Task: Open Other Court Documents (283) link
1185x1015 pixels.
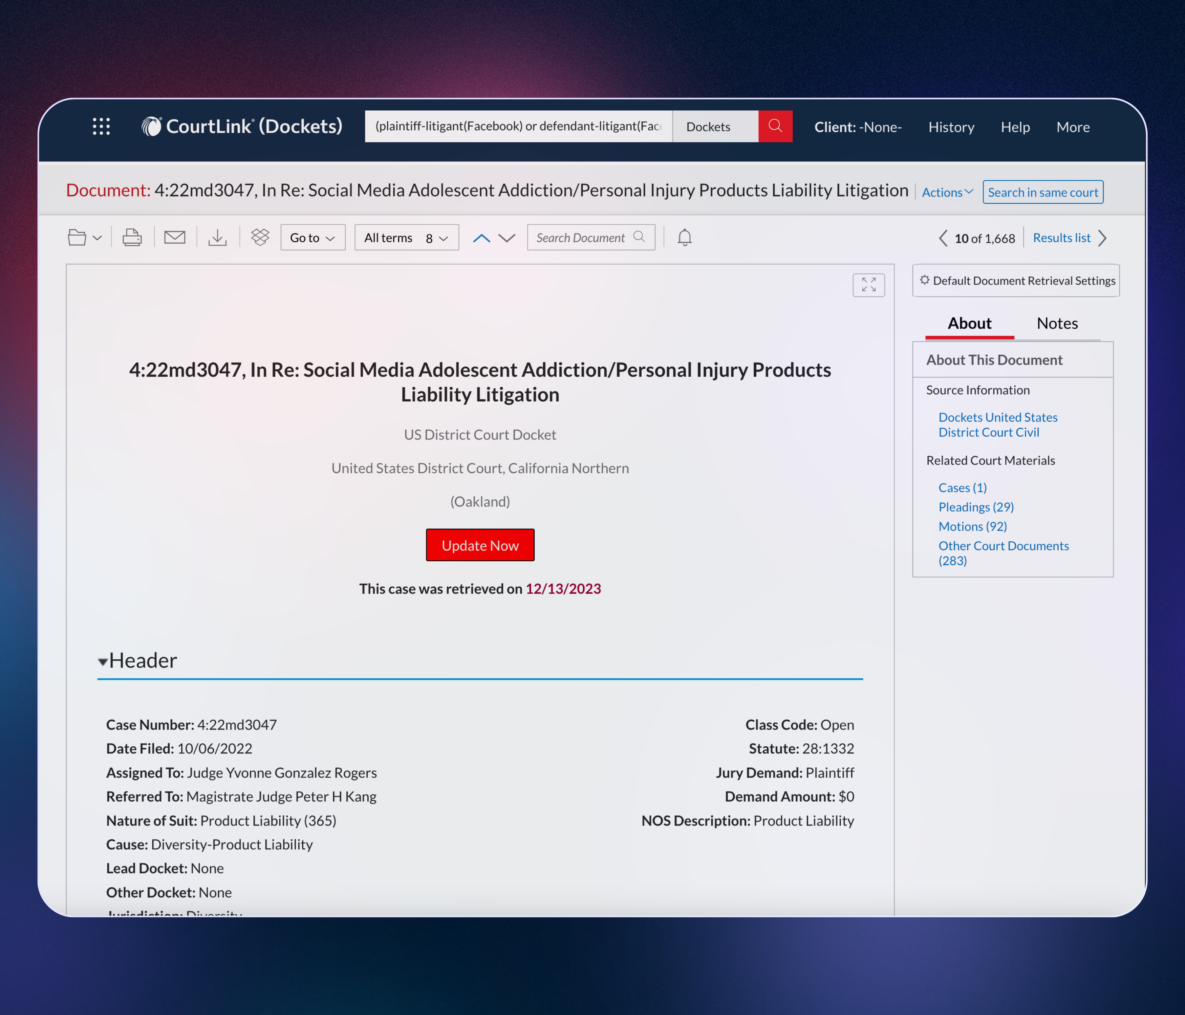Action: [x=1003, y=553]
